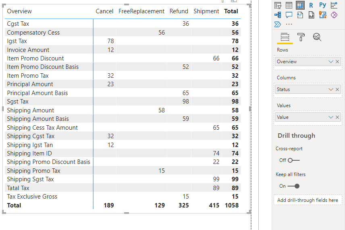
Task: Select the Igst Tax row label
Action: pyautogui.click(x=17, y=41)
